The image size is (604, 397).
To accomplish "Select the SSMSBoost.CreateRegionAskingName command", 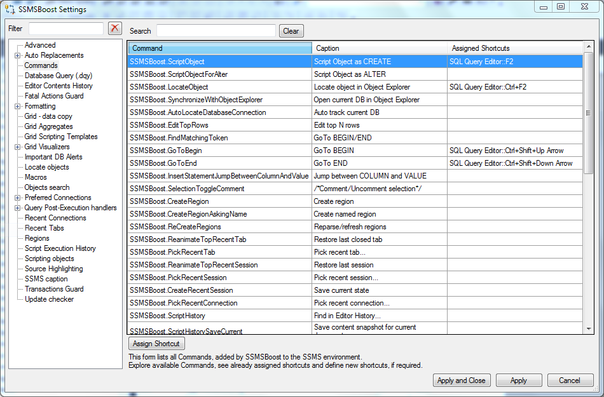I will tap(355, 214).
